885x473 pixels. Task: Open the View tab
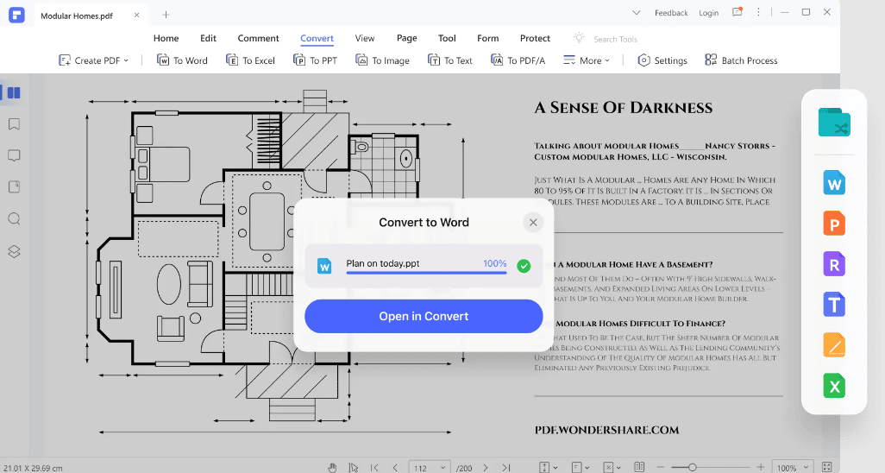click(365, 38)
